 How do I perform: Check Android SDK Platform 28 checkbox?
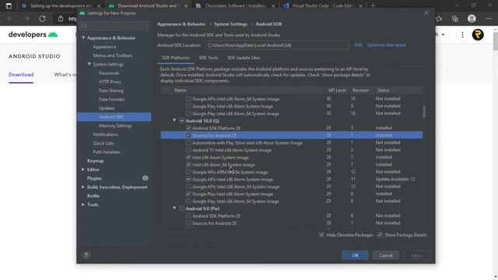[188, 215]
